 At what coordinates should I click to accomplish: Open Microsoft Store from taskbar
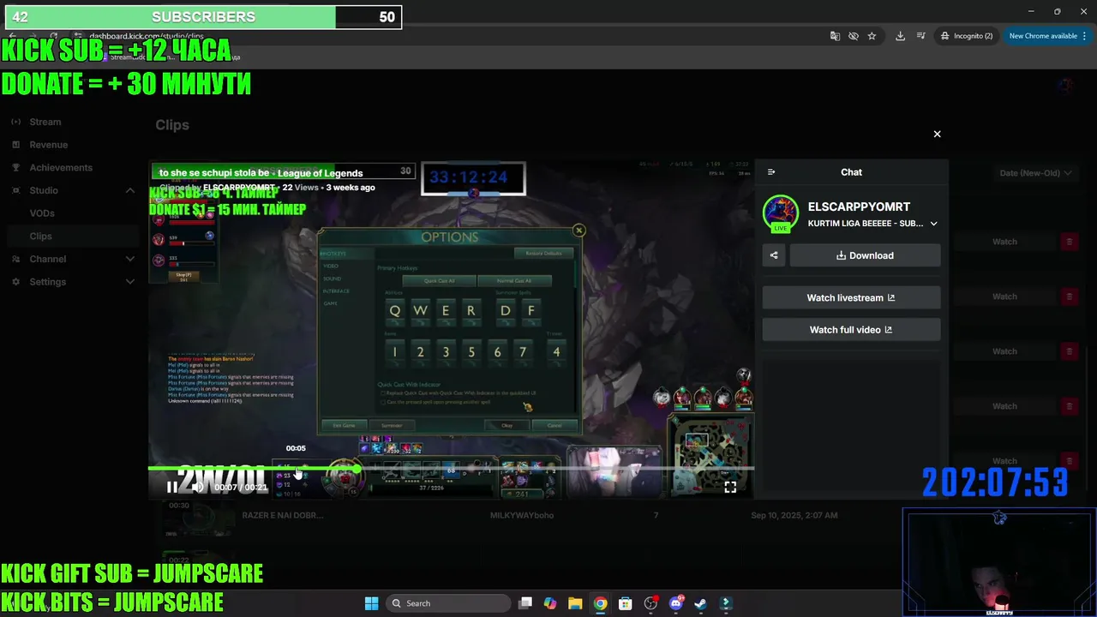pyautogui.click(x=625, y=603)
